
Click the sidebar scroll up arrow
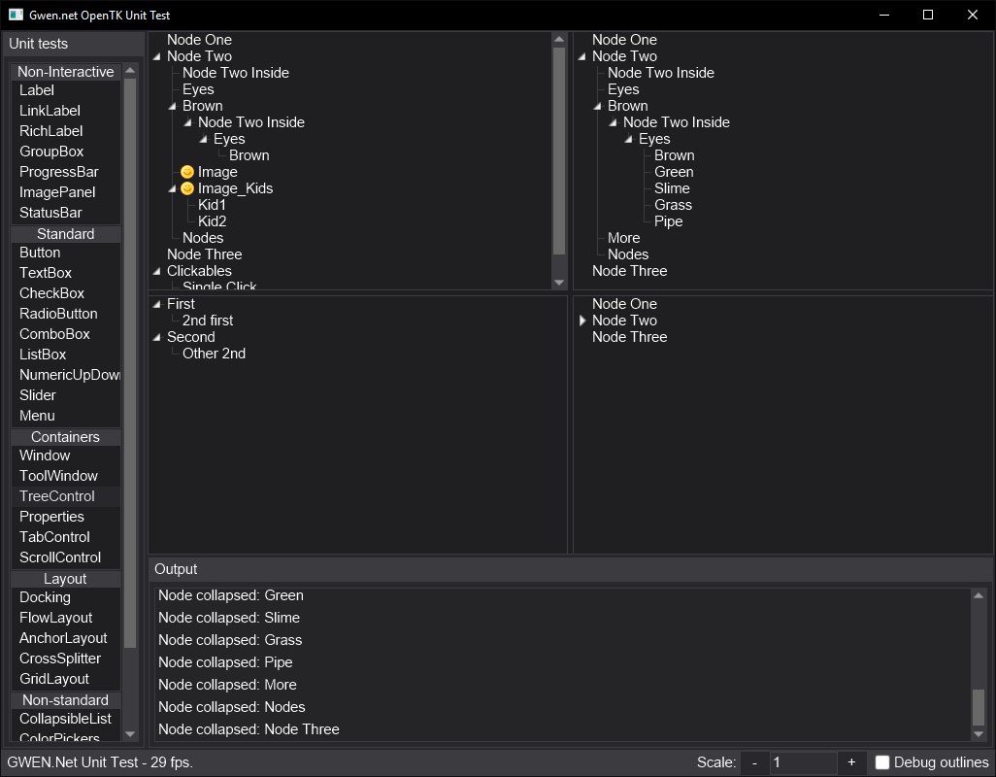(x=130, y=71)
